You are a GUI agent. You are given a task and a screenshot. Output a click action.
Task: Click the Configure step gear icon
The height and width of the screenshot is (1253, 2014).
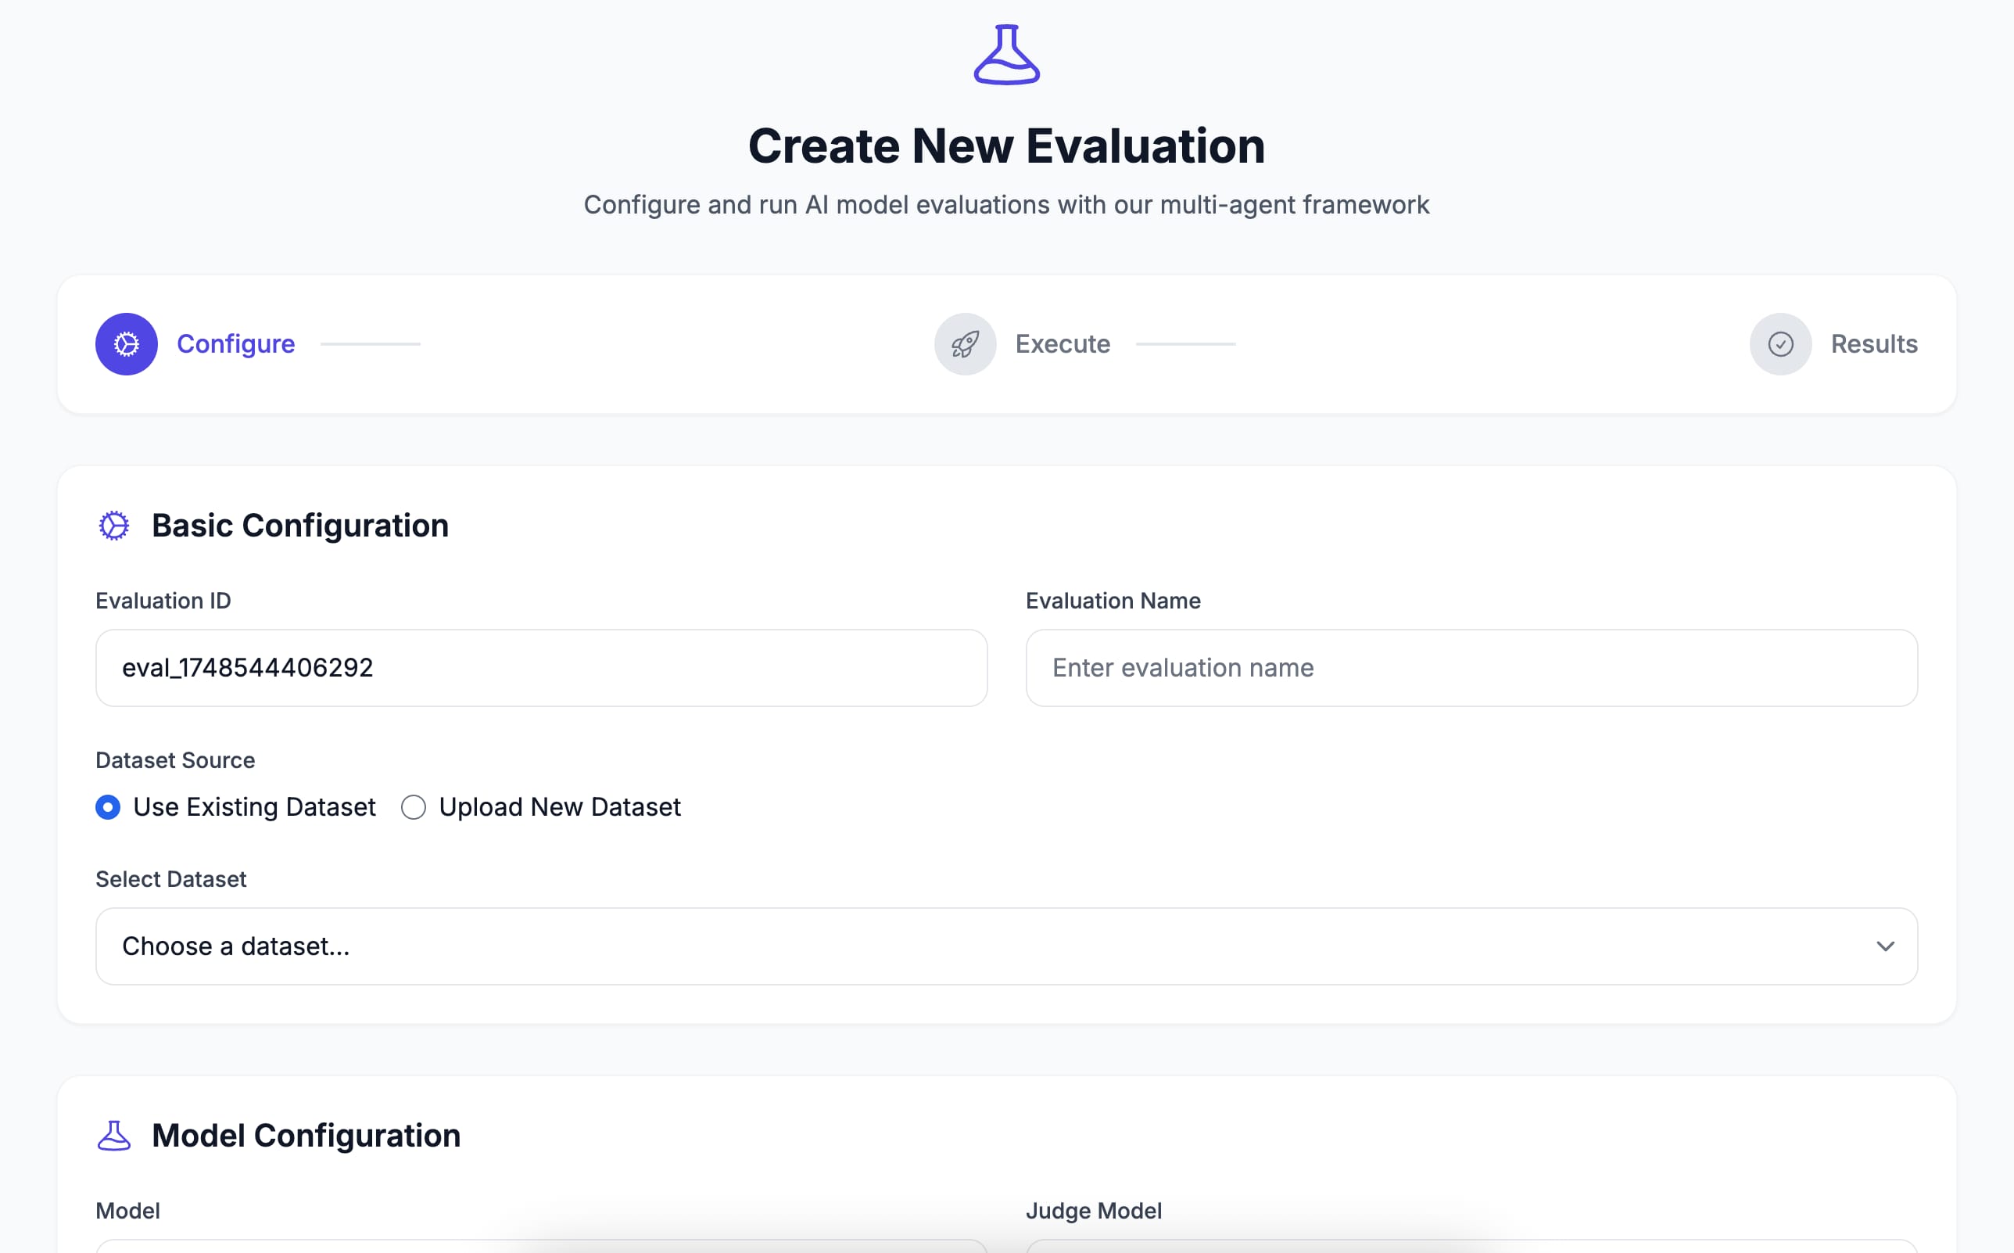[x=126, y=344]
